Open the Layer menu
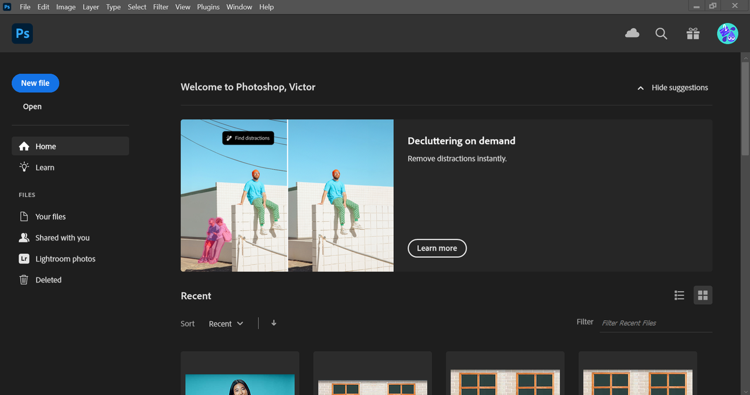The image size is (750, 395). pos(91,7)
